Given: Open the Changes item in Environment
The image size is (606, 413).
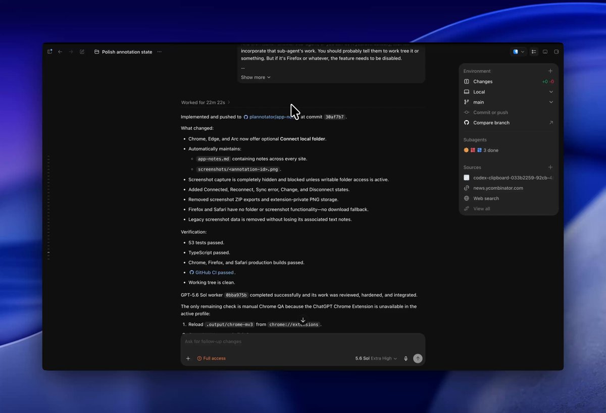Looking at the screenshot, I should (x=509, y=81).
